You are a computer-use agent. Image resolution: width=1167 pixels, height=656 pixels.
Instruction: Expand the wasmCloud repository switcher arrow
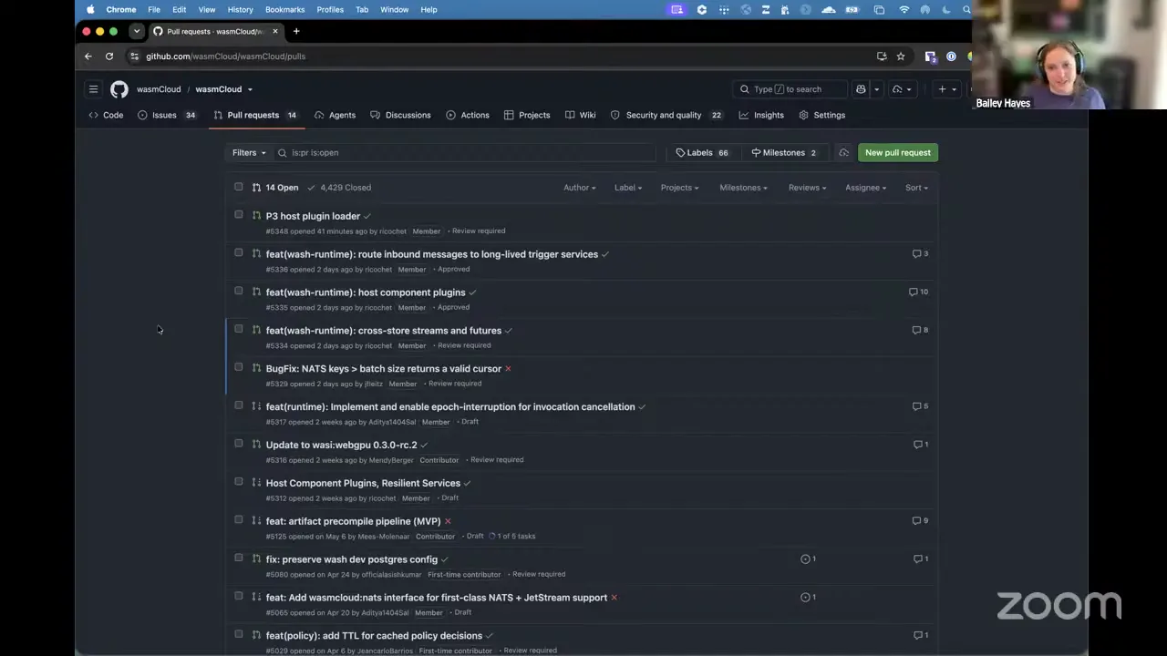click(x=250, y=89)
